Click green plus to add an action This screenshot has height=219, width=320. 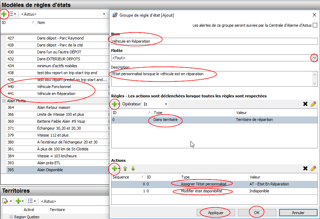click(114, 169)
